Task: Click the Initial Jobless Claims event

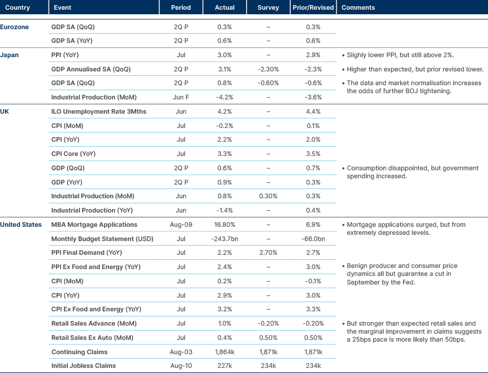Action: [83, 366]
